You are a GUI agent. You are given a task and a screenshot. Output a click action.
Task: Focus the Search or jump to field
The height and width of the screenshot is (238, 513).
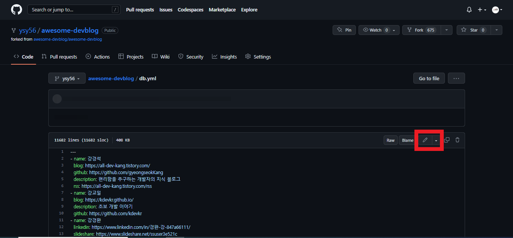73,10
